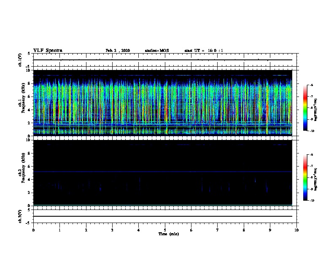Click the 'ch.3(V)' axis label

(x=20, y=216)
